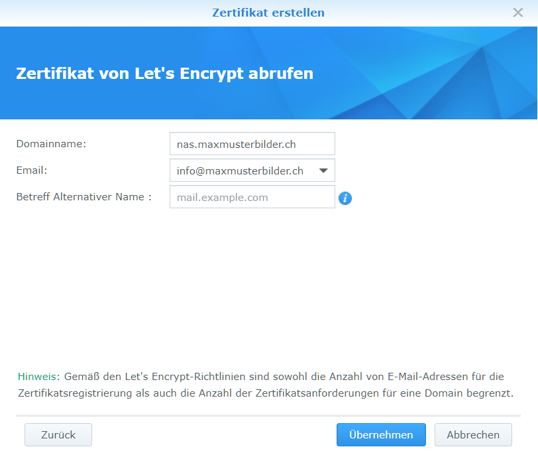The width and height of the screenshot is (538, 453).
Task: Click the Hinweis label in the note text
Action: click(33, 376)
